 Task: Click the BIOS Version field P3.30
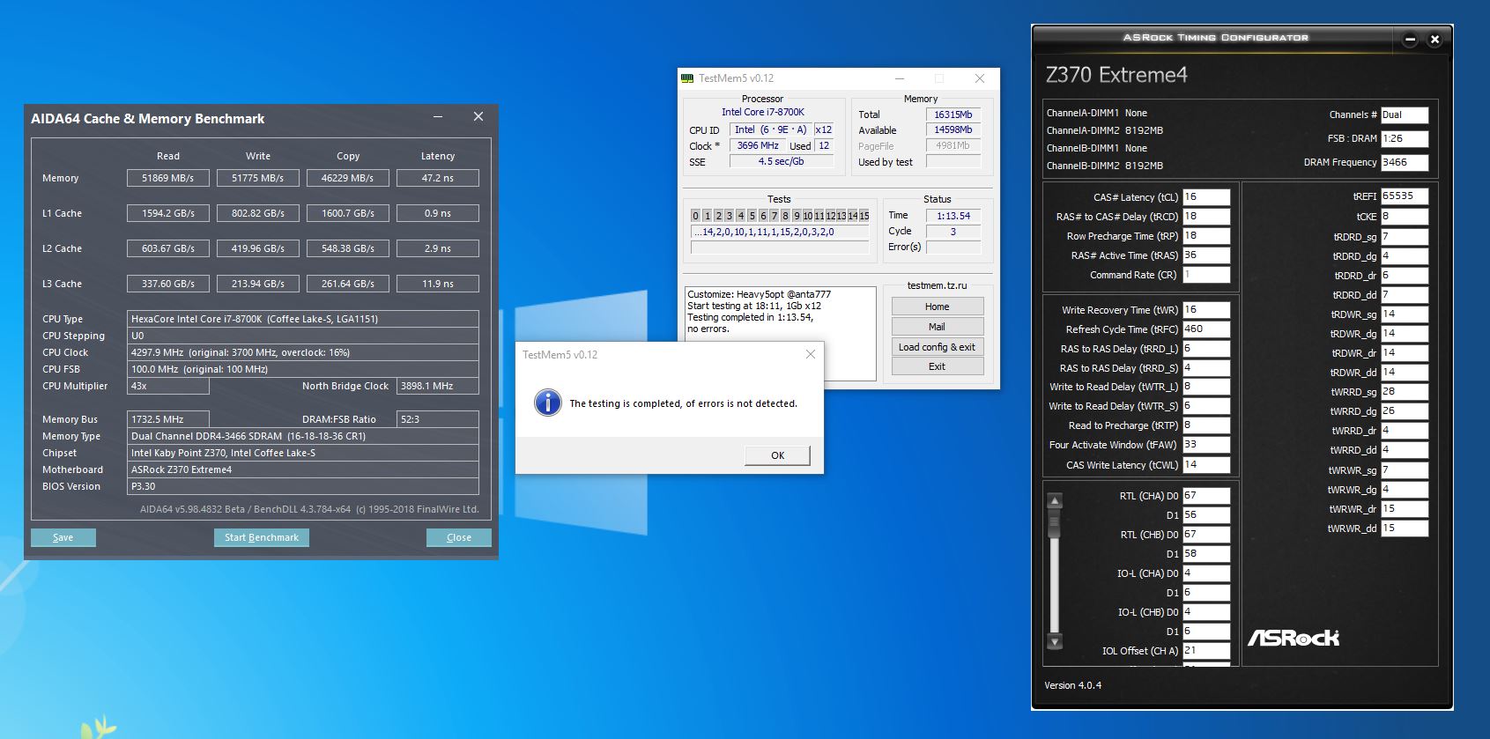[x=303, y=486]
